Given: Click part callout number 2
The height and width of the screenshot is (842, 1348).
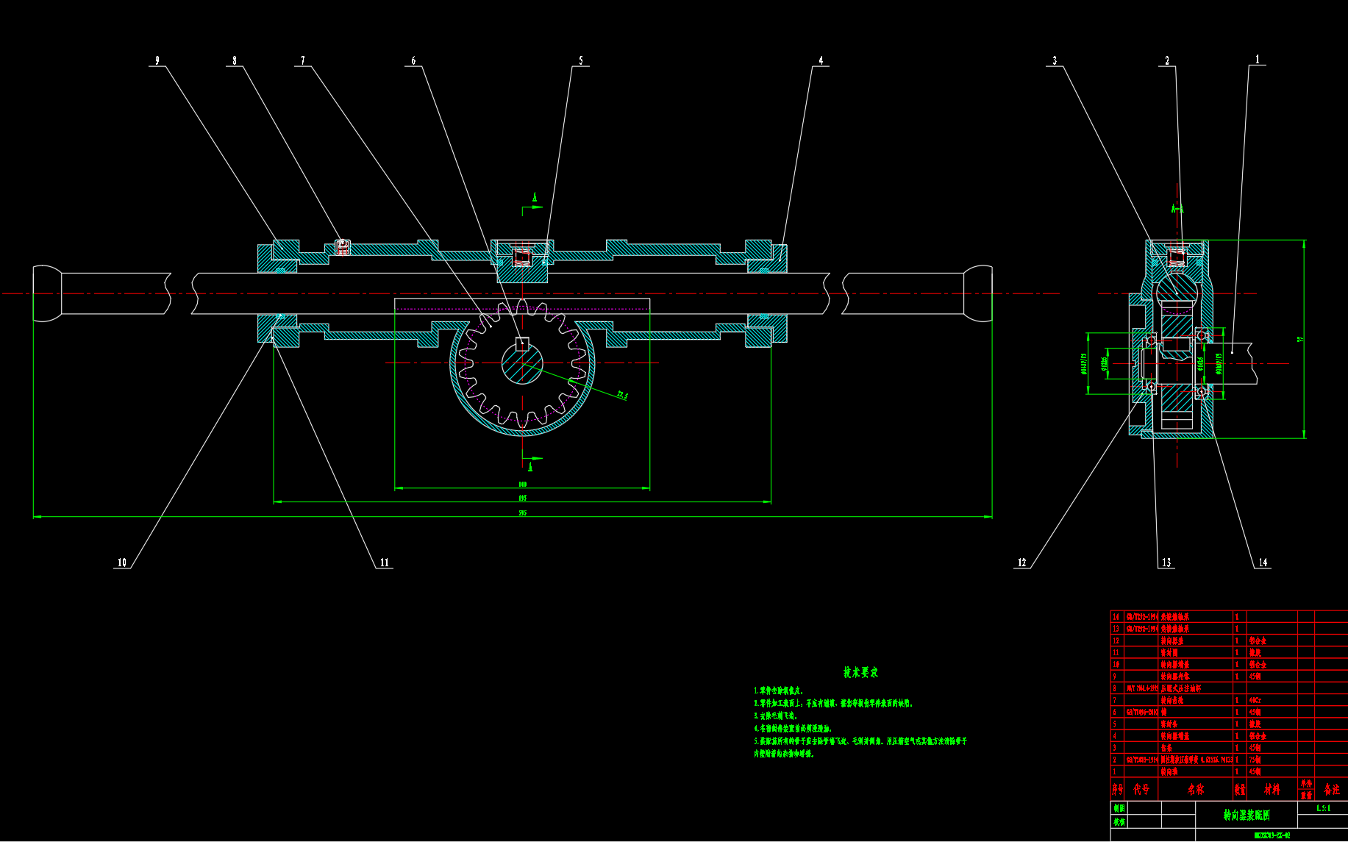Looking at the screenshot, I should (1167, 60).
